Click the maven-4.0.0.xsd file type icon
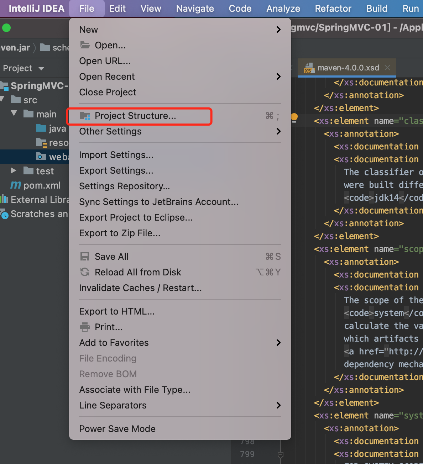423x464 pixels. 309,68
